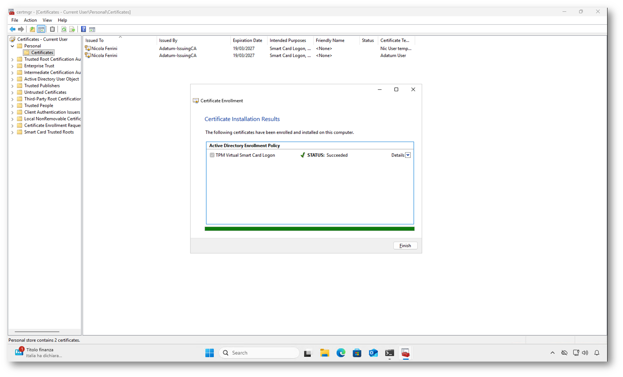Click the TPM Virtual Smart Card Logon checkbox

click(x=212, y=155)
